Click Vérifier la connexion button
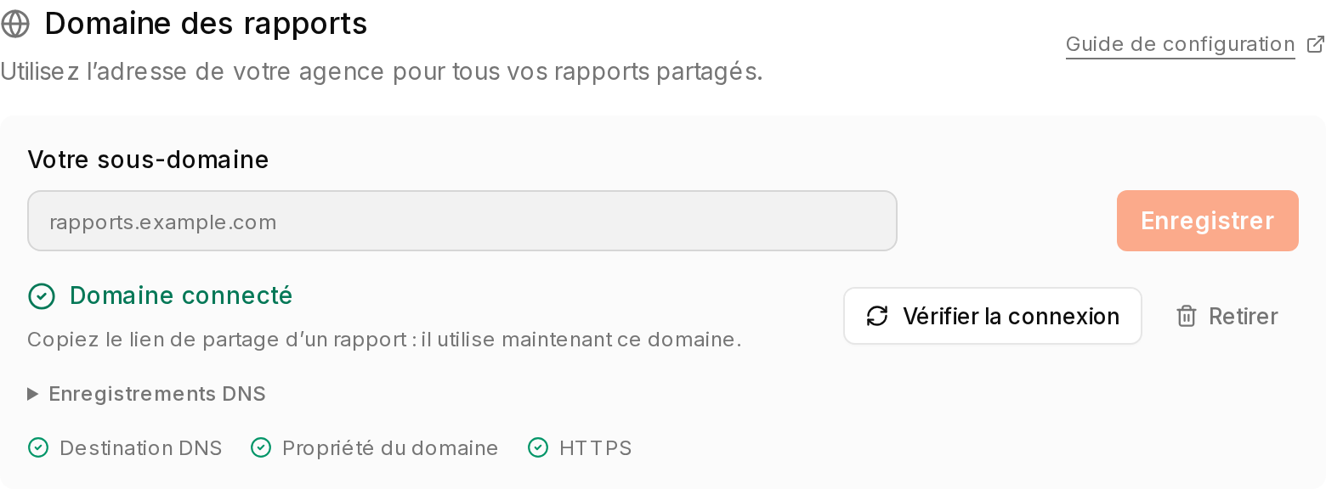This screenshot has height=489, width=1326. [x=993, y=316]
